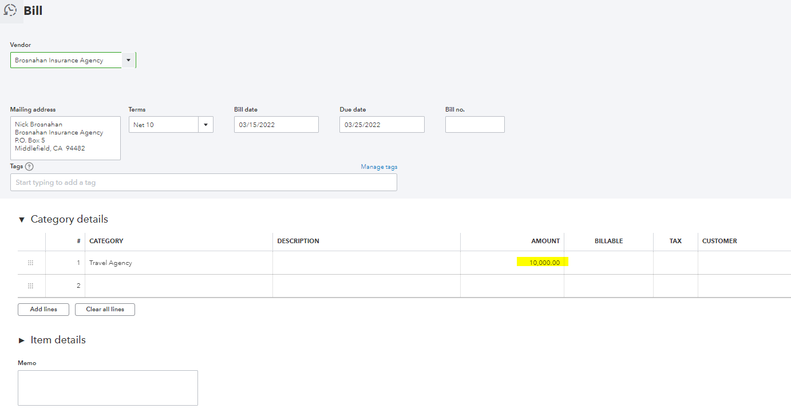791x420 pixels.
Task: Collapse the Category details section
Action: point(22,220)
